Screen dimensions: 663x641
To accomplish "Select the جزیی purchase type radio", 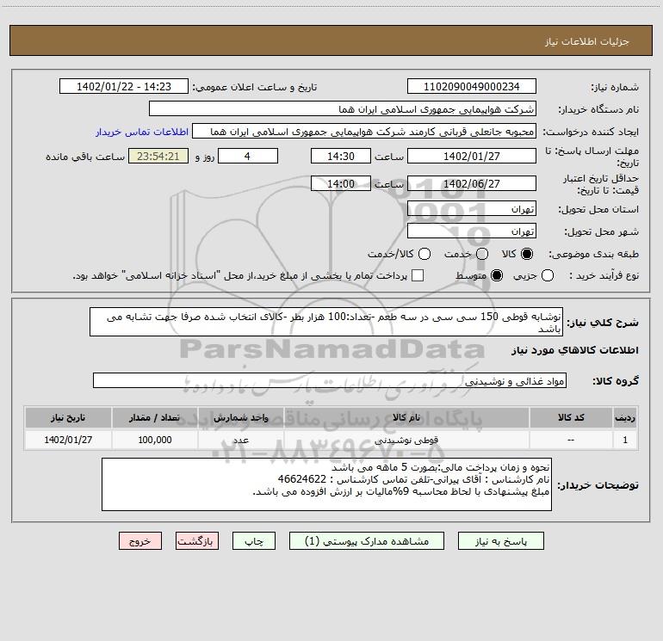I will point(549,275).
